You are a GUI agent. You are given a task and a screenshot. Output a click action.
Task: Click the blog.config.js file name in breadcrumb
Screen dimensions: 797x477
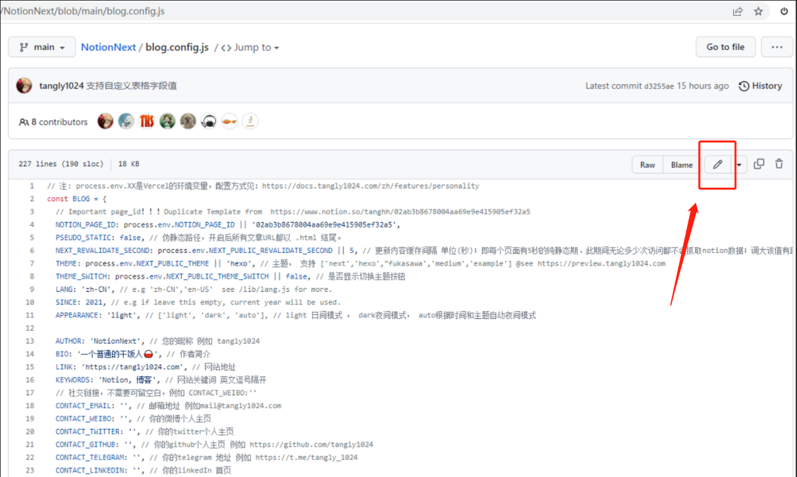(177, 47)
